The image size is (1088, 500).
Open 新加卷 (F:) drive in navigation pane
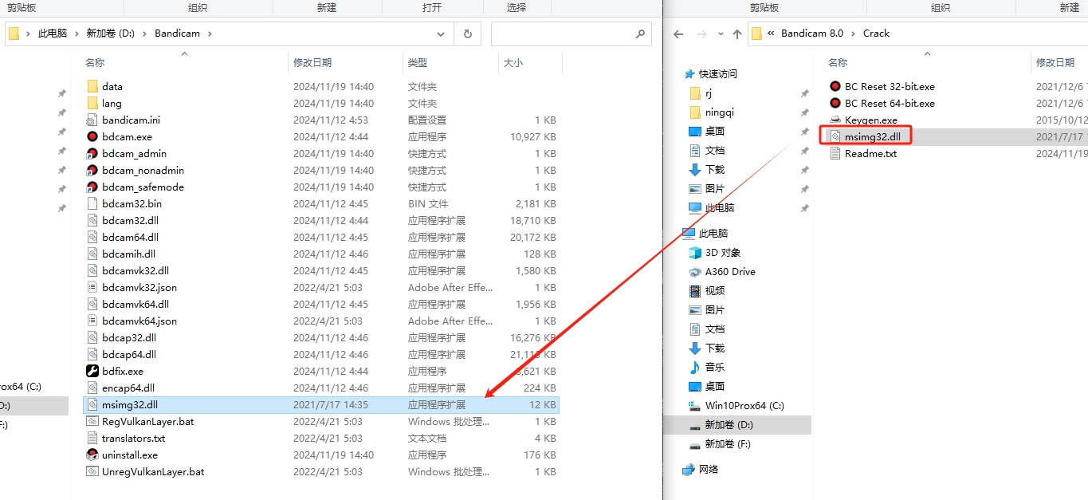tap(720, 443)
